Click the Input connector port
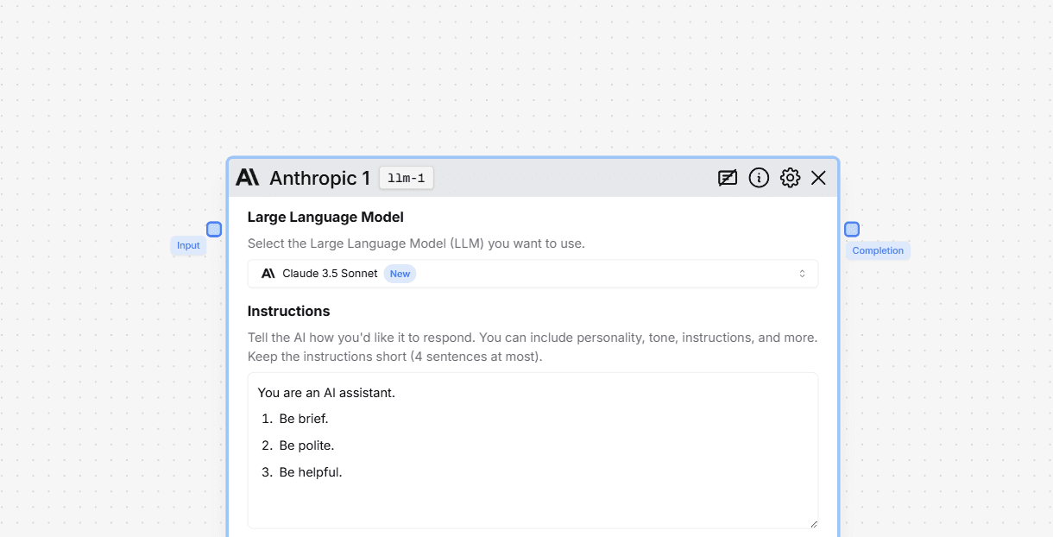The height and width of the screenshot is (537, 1053). (214, 229)
